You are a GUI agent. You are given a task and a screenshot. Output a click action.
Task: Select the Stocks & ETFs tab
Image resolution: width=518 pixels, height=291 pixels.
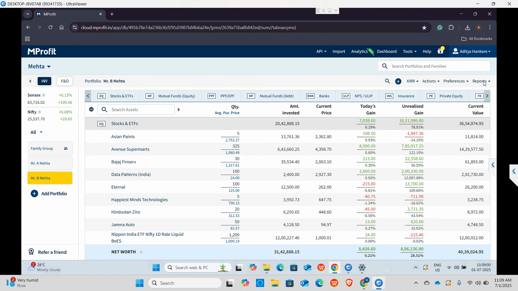click(x=115, y=96)
